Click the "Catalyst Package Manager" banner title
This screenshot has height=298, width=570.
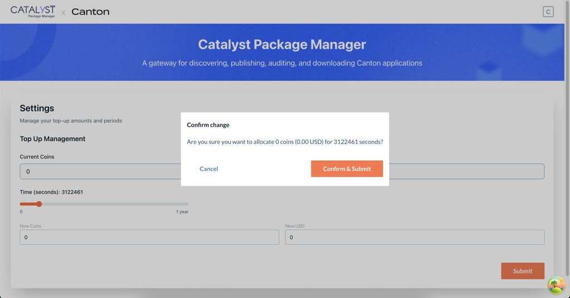tap(282, 44)
